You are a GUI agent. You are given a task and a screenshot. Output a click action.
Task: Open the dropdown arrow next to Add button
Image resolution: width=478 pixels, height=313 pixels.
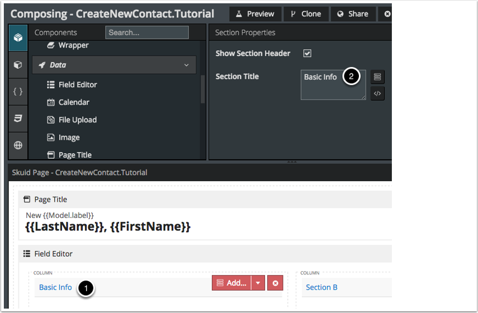coord(258,283)
